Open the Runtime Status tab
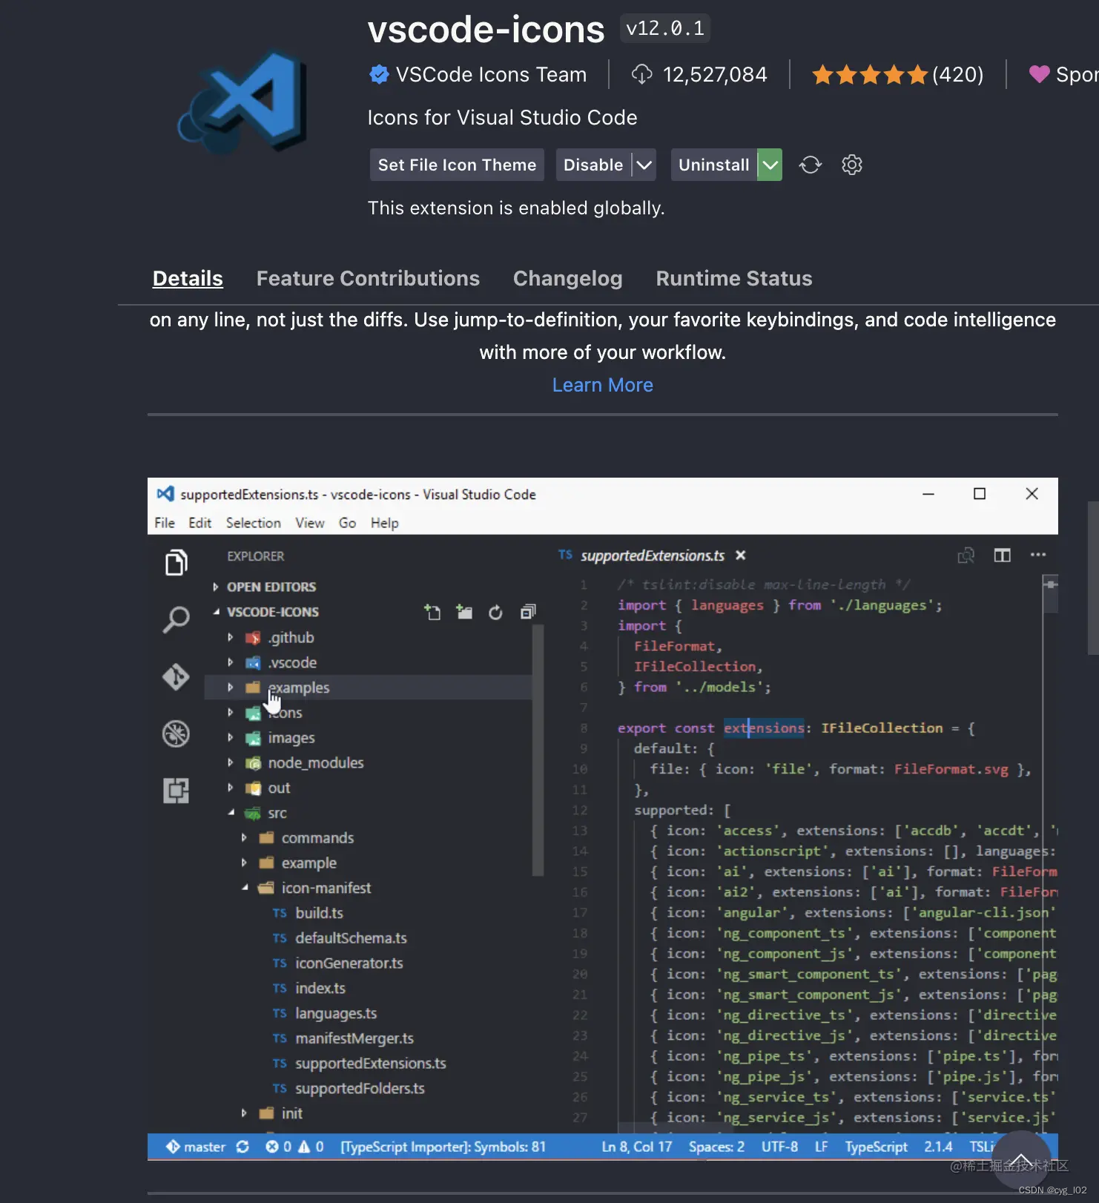This screenshot has width=1099, height=1203. [x=734, y=278]
